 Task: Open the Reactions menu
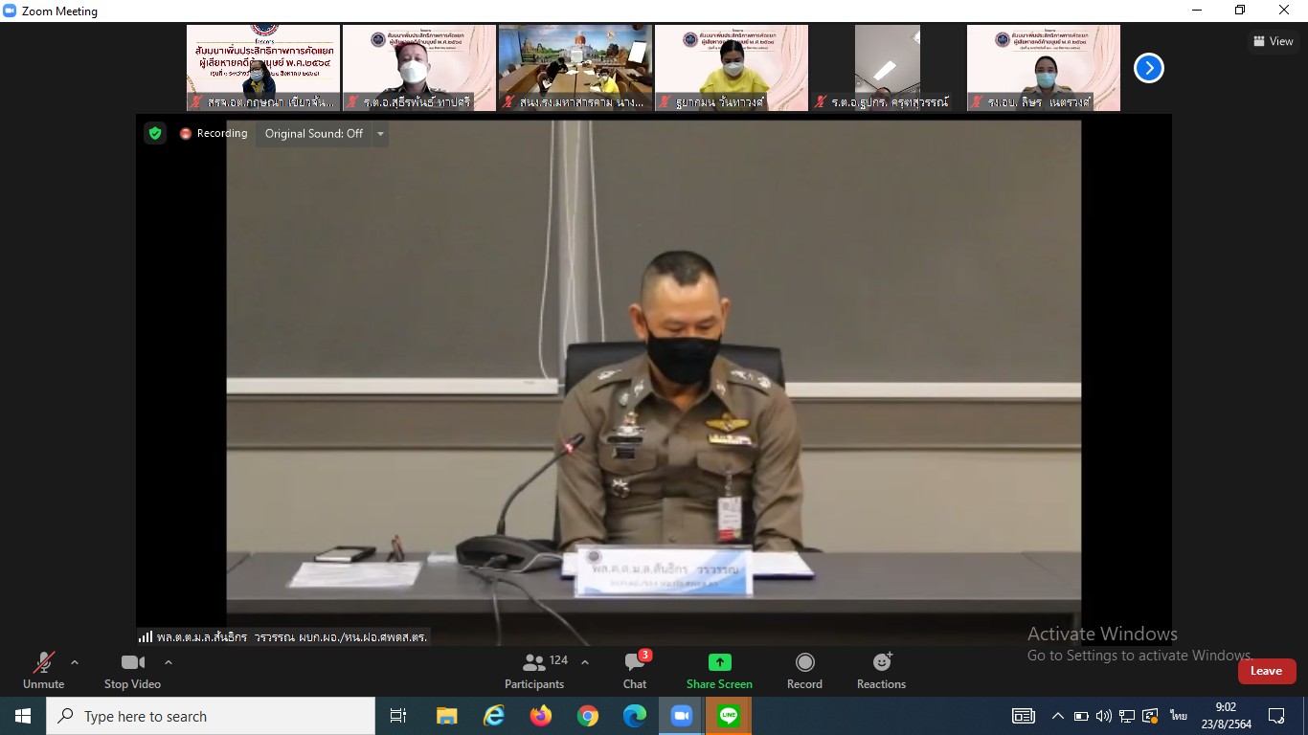[881, 670]
